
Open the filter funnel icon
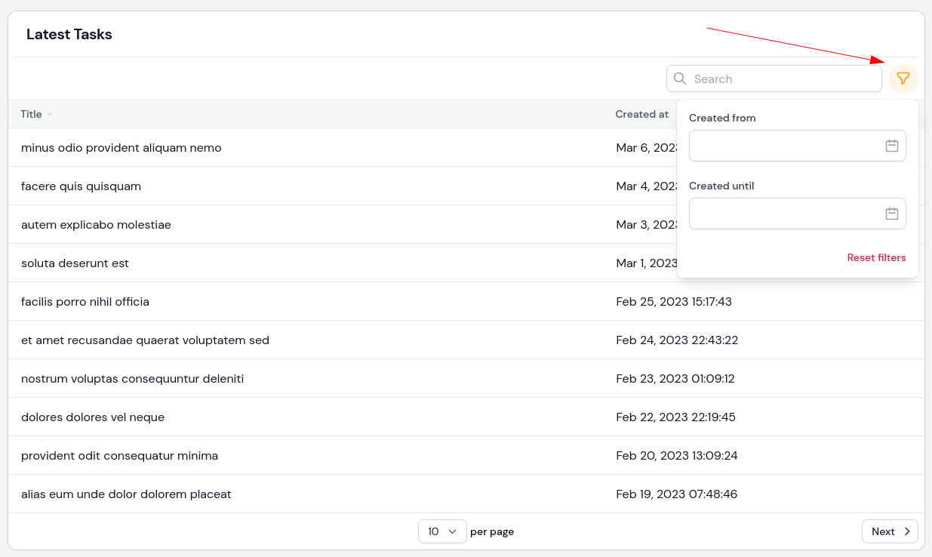pyautogui.click(x=903, y=78)
